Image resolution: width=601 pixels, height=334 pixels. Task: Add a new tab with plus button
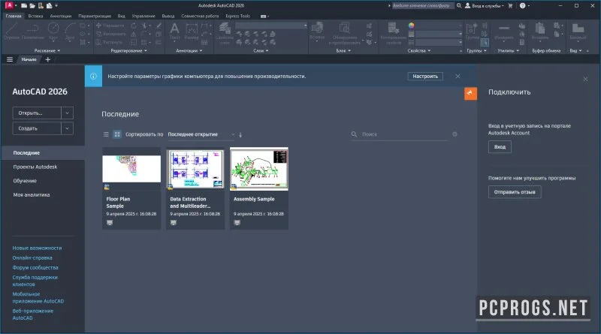(x=48, y=59)
